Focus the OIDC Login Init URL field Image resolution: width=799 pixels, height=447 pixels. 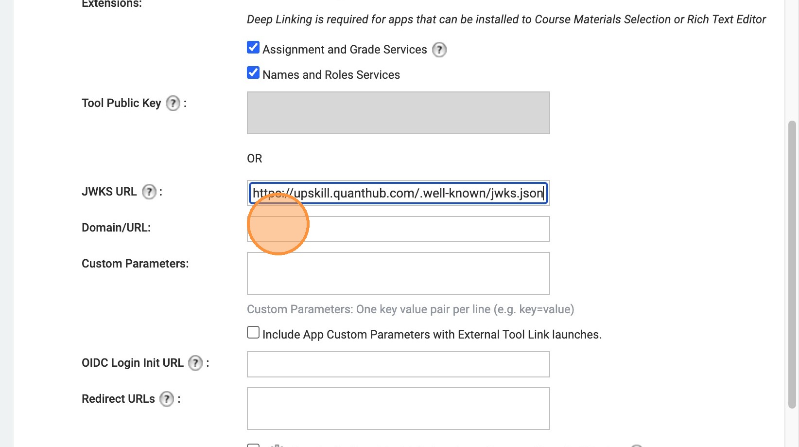click(x=398, y=364)
